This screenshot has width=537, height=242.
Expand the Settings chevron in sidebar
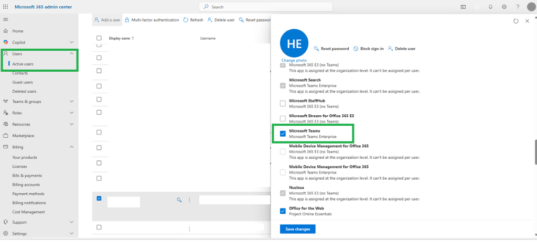pos(71,234)
